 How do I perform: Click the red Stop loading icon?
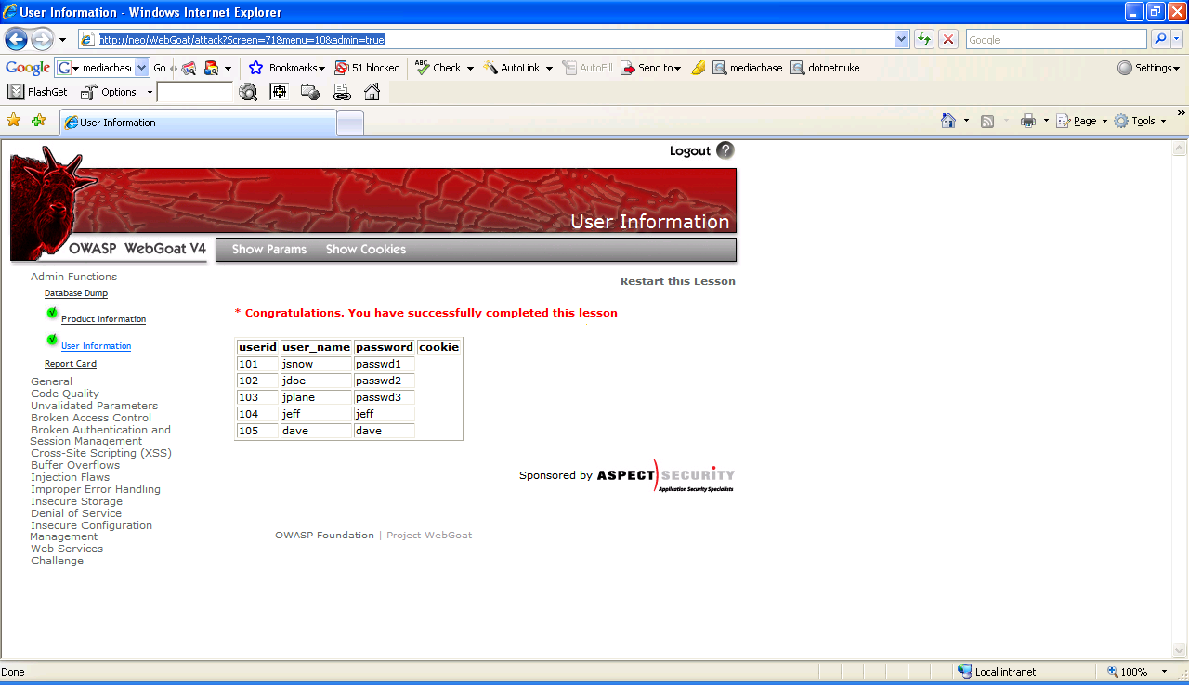[948, 39]
